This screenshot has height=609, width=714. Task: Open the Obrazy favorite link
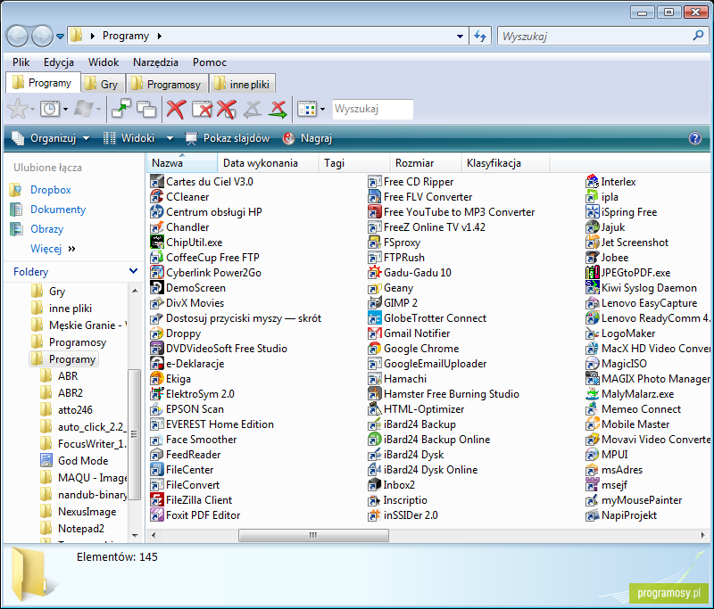coord(47,229)
